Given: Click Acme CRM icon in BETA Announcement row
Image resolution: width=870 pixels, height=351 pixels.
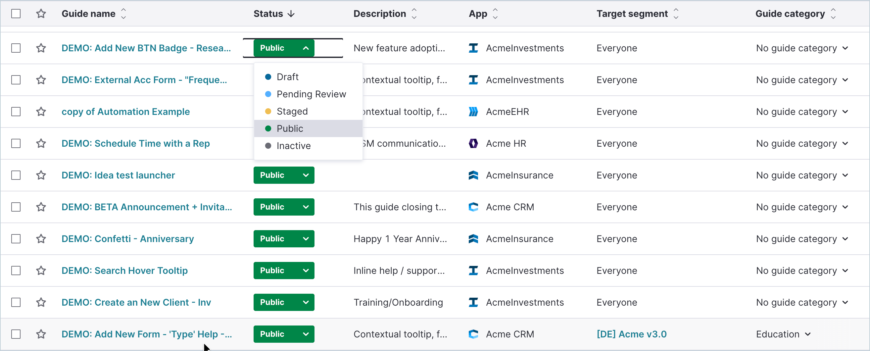Looking at the screenshot, I should [x=473, y=207].
